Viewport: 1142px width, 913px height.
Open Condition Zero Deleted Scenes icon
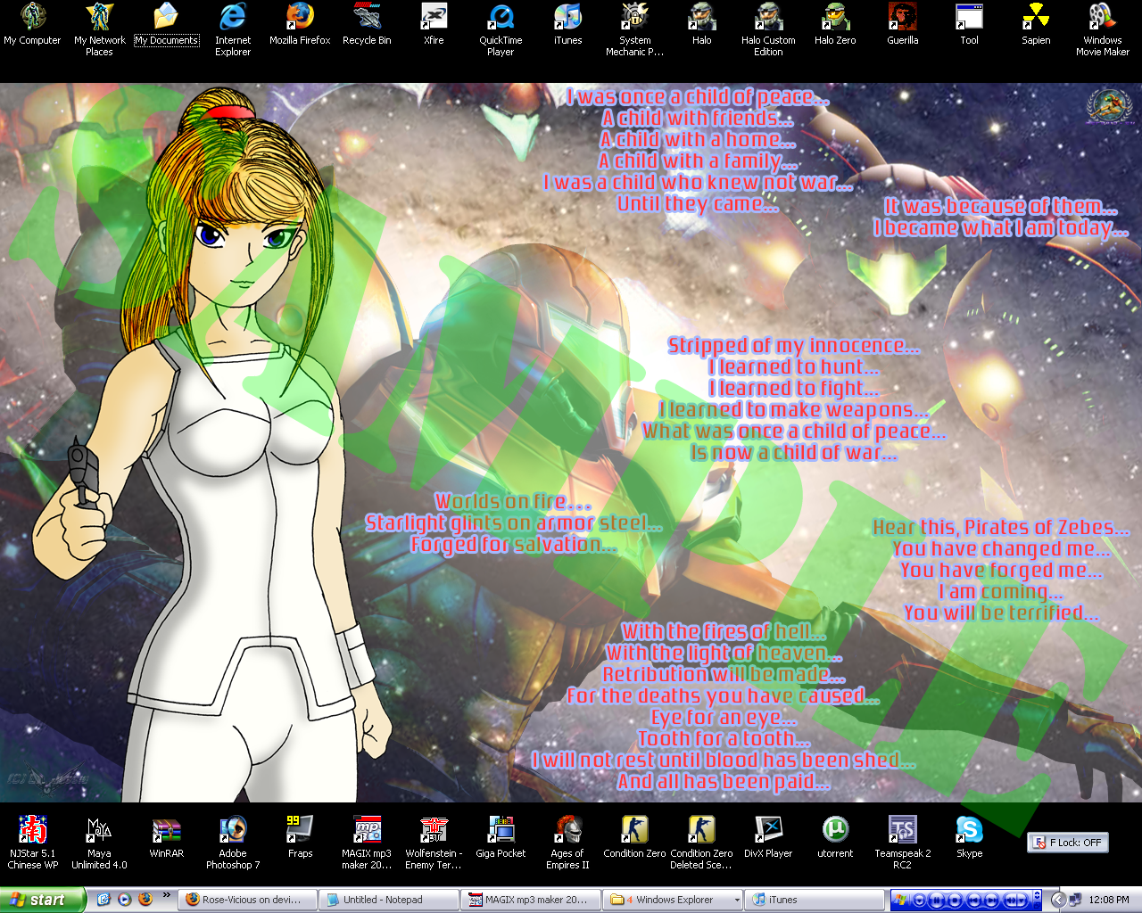point(701,843)
